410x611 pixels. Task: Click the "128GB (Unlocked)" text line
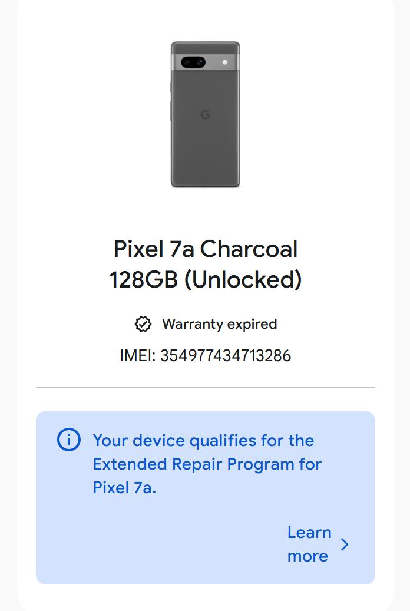coord(205,279)
